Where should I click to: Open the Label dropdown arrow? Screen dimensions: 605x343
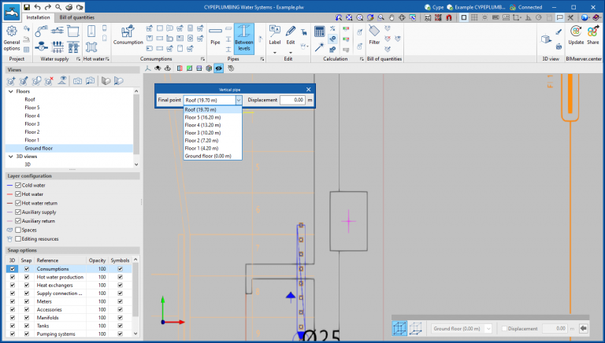[x=275, y=53]
